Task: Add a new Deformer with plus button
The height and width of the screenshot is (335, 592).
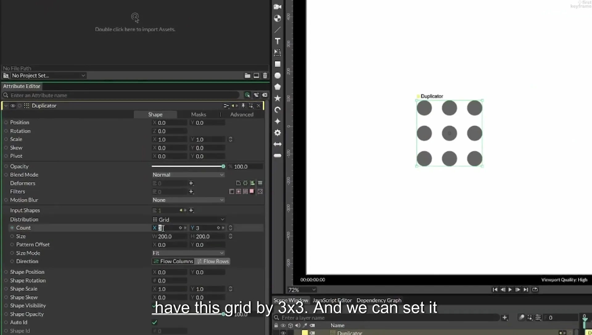Action: point(191,183)
